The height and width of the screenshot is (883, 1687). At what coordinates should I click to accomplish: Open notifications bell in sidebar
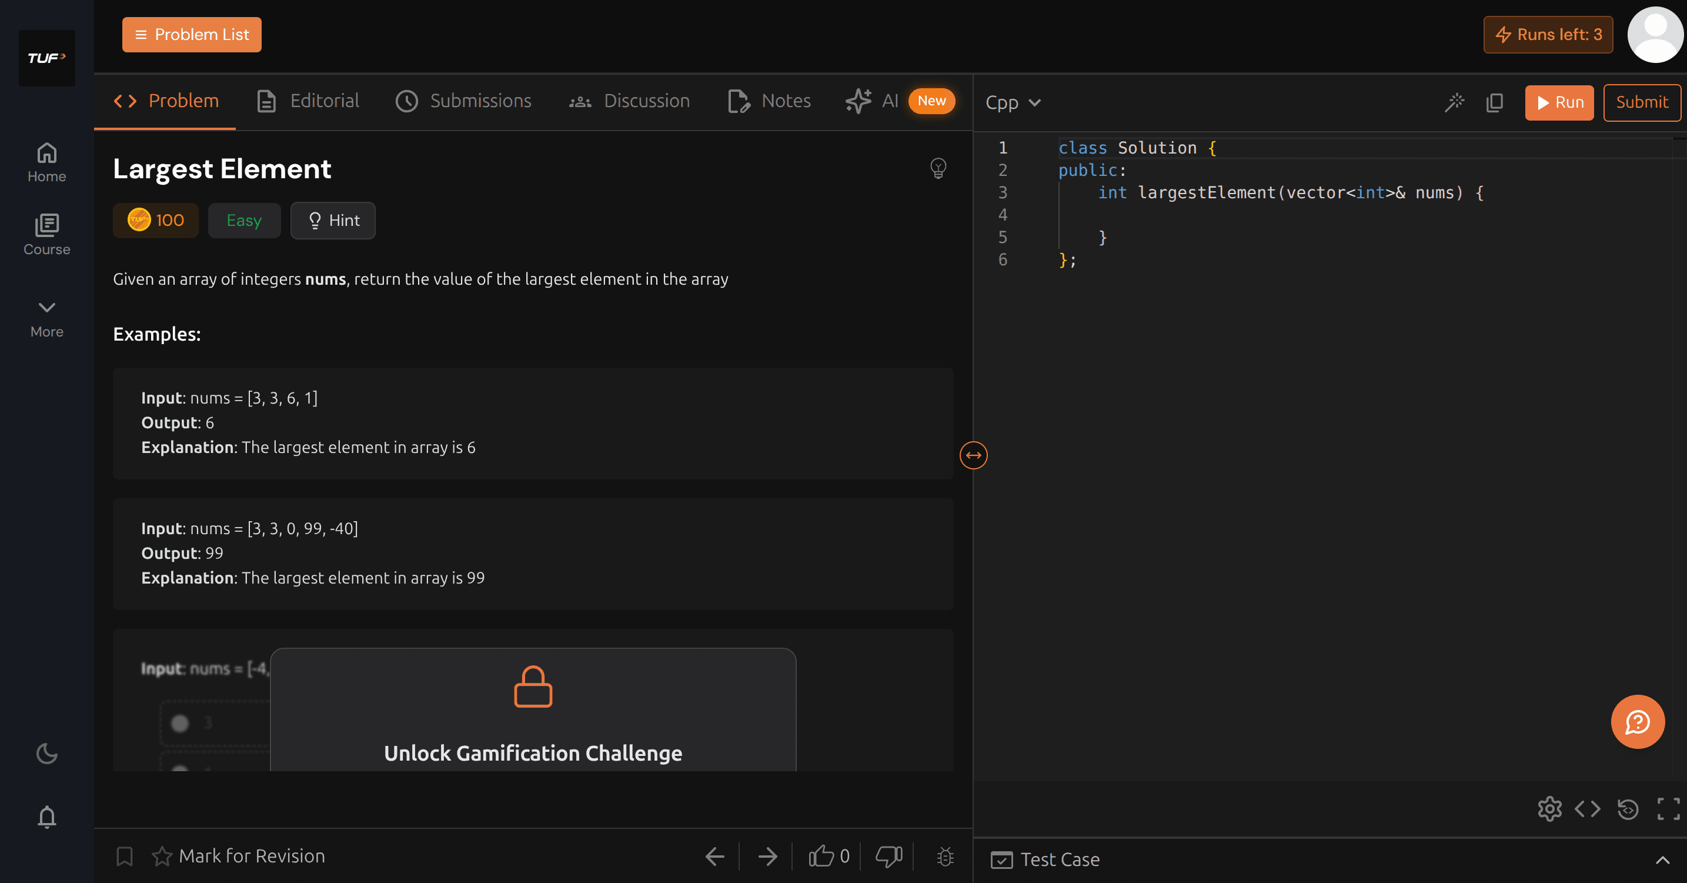(46, 817)
